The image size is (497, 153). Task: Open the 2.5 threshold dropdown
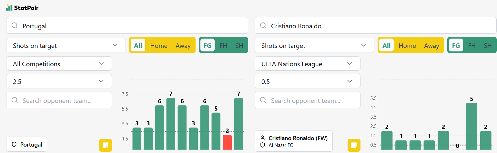(59, 81)
